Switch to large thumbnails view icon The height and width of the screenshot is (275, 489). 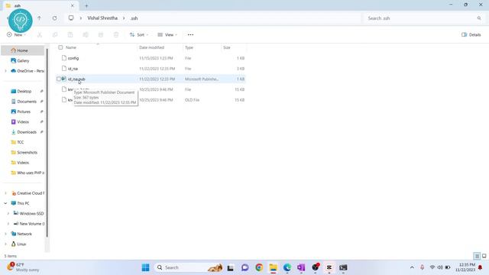[x=484, y=256]
